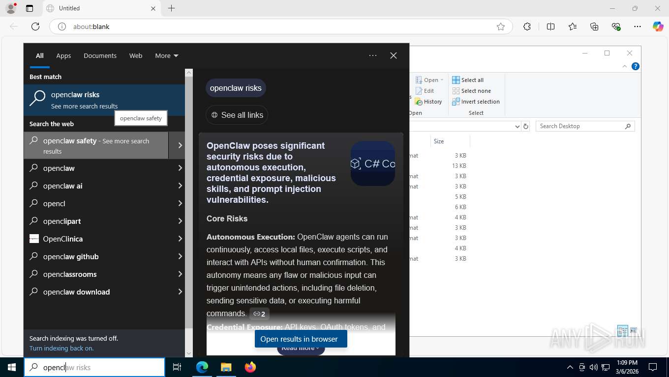Expand the openclipart suggestion arrow
Screen dimensions: 669x377
point(180,221)
